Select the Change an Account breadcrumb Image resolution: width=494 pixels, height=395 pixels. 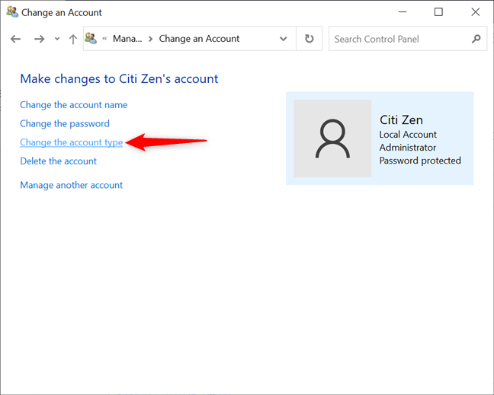coord(199,39)
